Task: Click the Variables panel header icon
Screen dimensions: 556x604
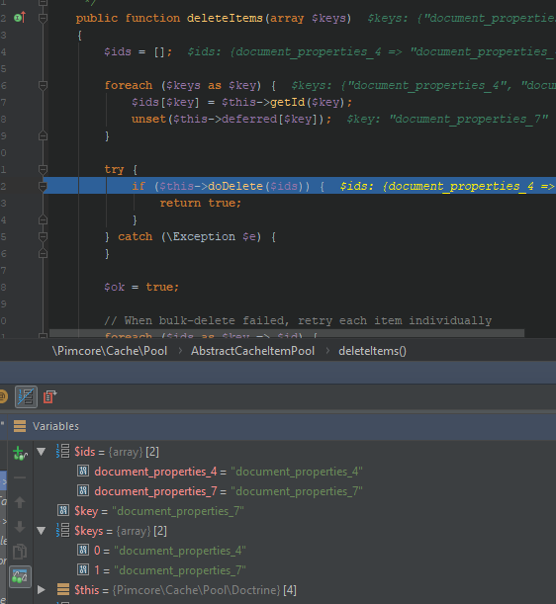Action: [20, 426]
